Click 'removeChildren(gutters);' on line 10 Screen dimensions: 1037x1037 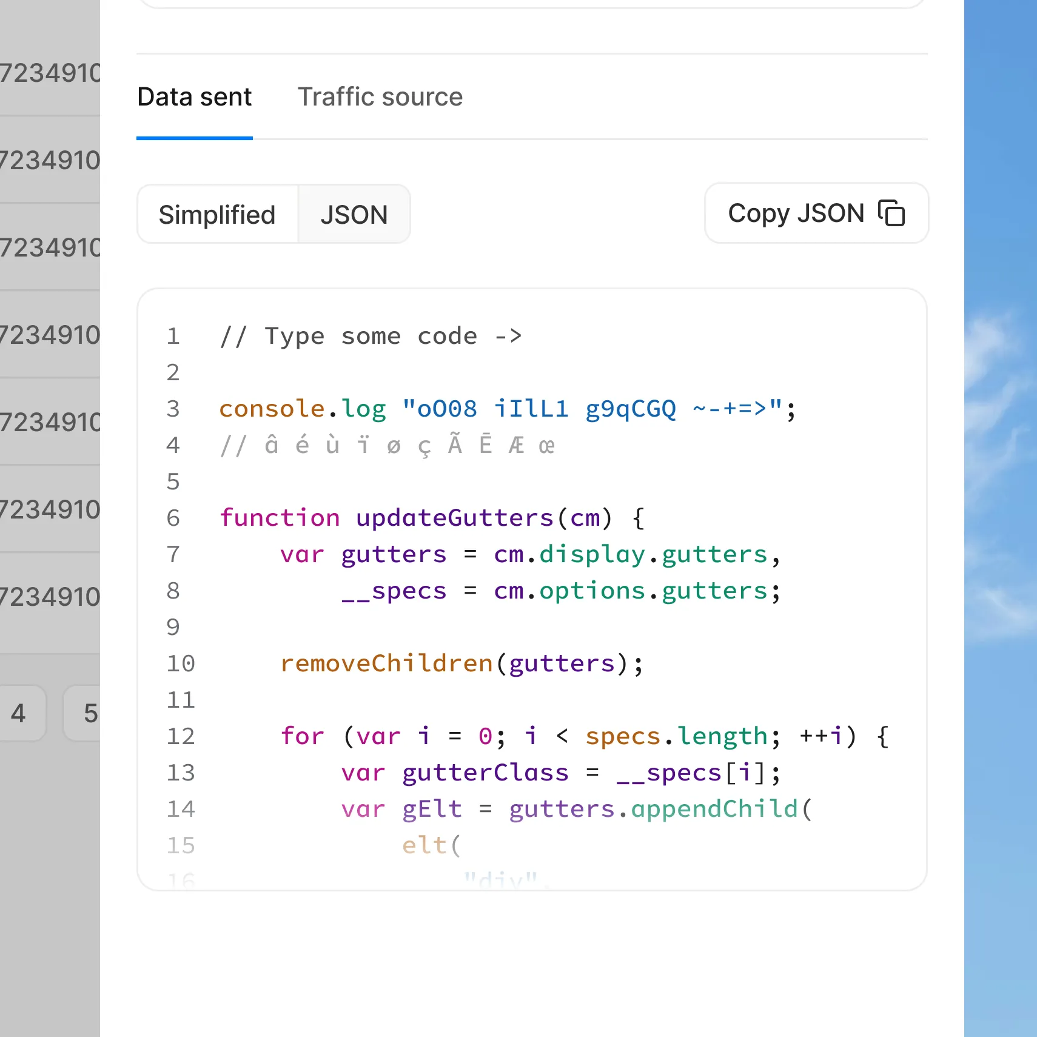[x=462, y=663]
